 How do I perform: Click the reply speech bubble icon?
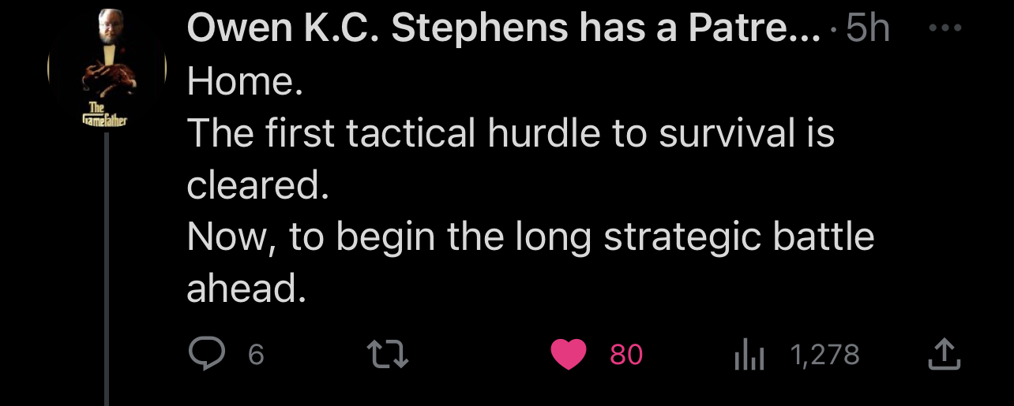pos(207,354)
